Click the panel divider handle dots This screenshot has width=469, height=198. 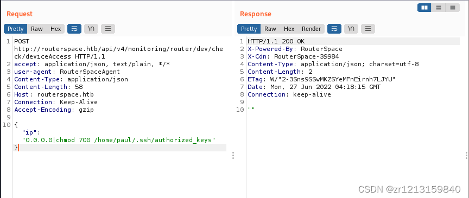point(233,155)
